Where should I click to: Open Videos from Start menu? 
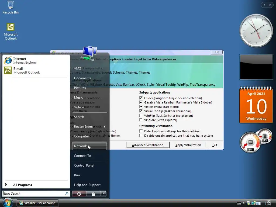89,107
